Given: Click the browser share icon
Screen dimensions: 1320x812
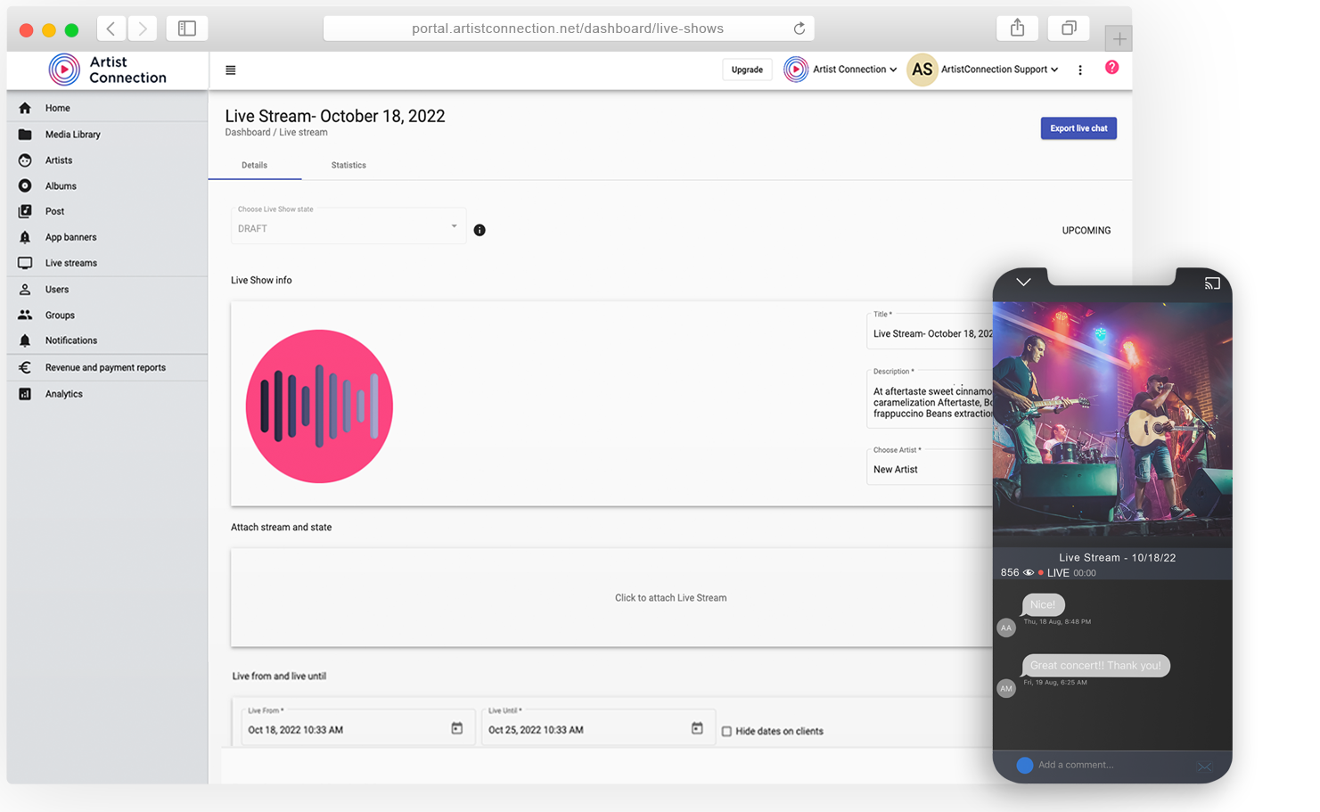Looking at the screenshot, I should coord(1017,29).
